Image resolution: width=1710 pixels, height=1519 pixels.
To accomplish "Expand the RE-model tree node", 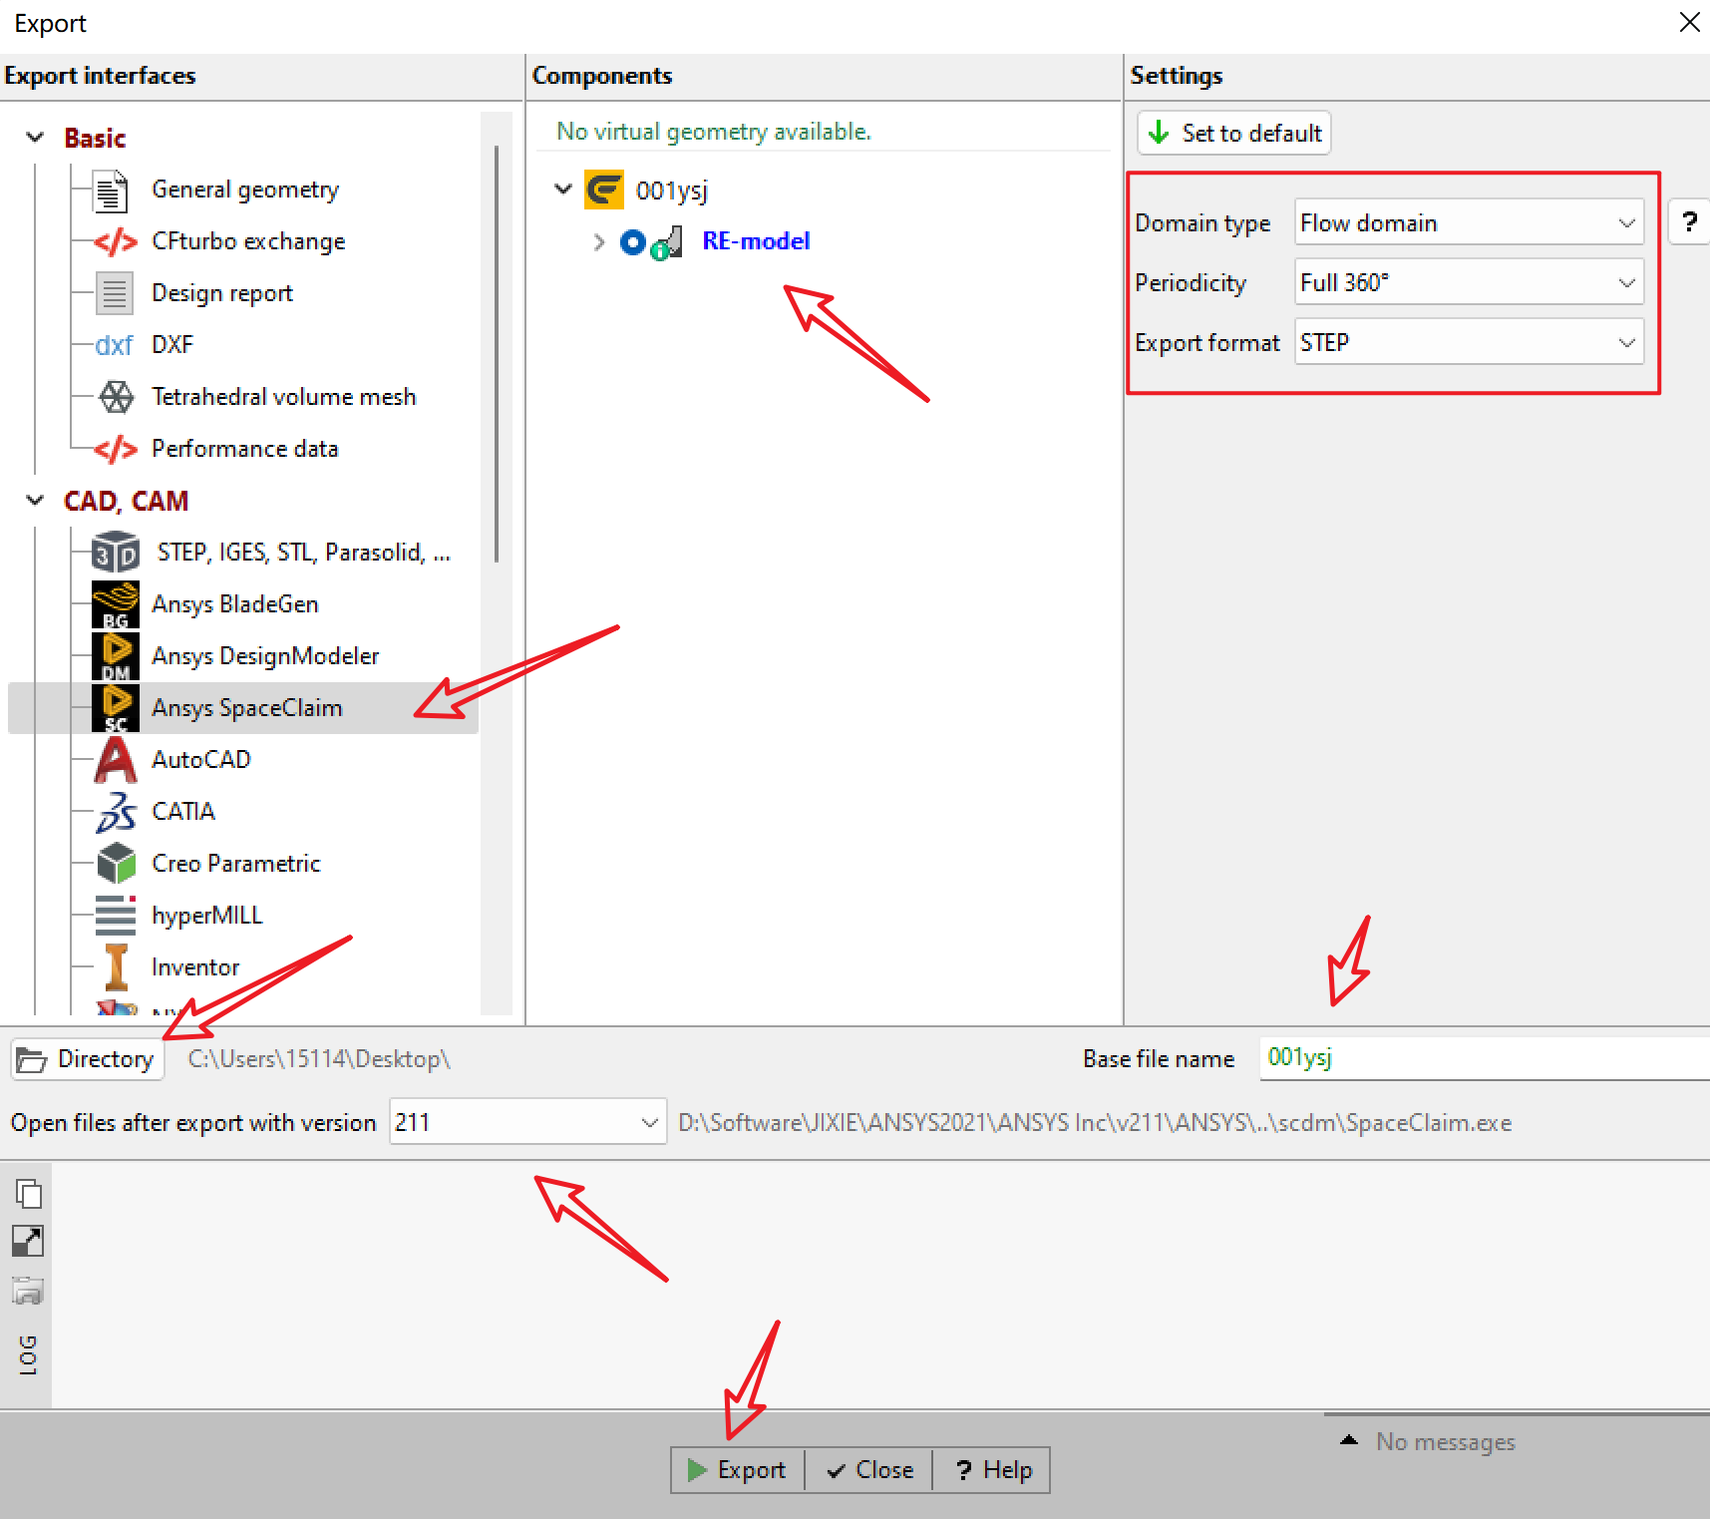I will tap(598, 242).
